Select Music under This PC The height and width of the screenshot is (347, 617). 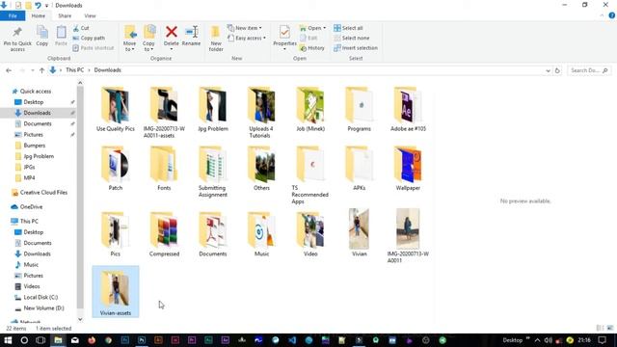[31, 265]
